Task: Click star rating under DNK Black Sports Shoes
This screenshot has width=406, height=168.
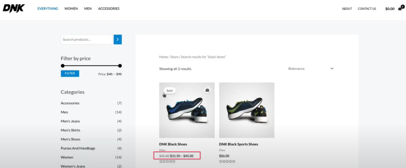Action: click(227, 162)
